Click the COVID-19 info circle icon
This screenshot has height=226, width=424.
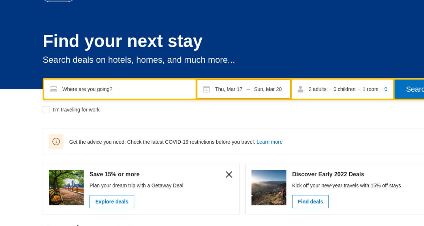point(56,142)
